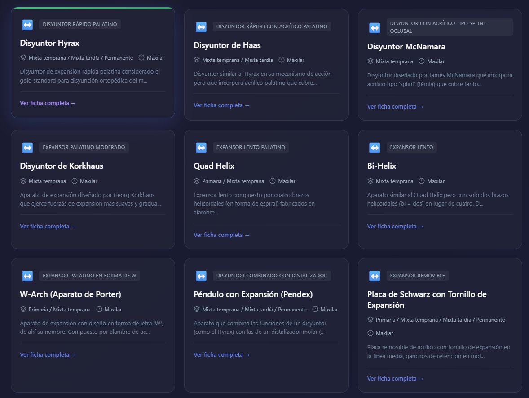The image size is (529, 398).
Task: Click the blue arrows icon on Disyuntor de Haas card
Action: point(201,27)
